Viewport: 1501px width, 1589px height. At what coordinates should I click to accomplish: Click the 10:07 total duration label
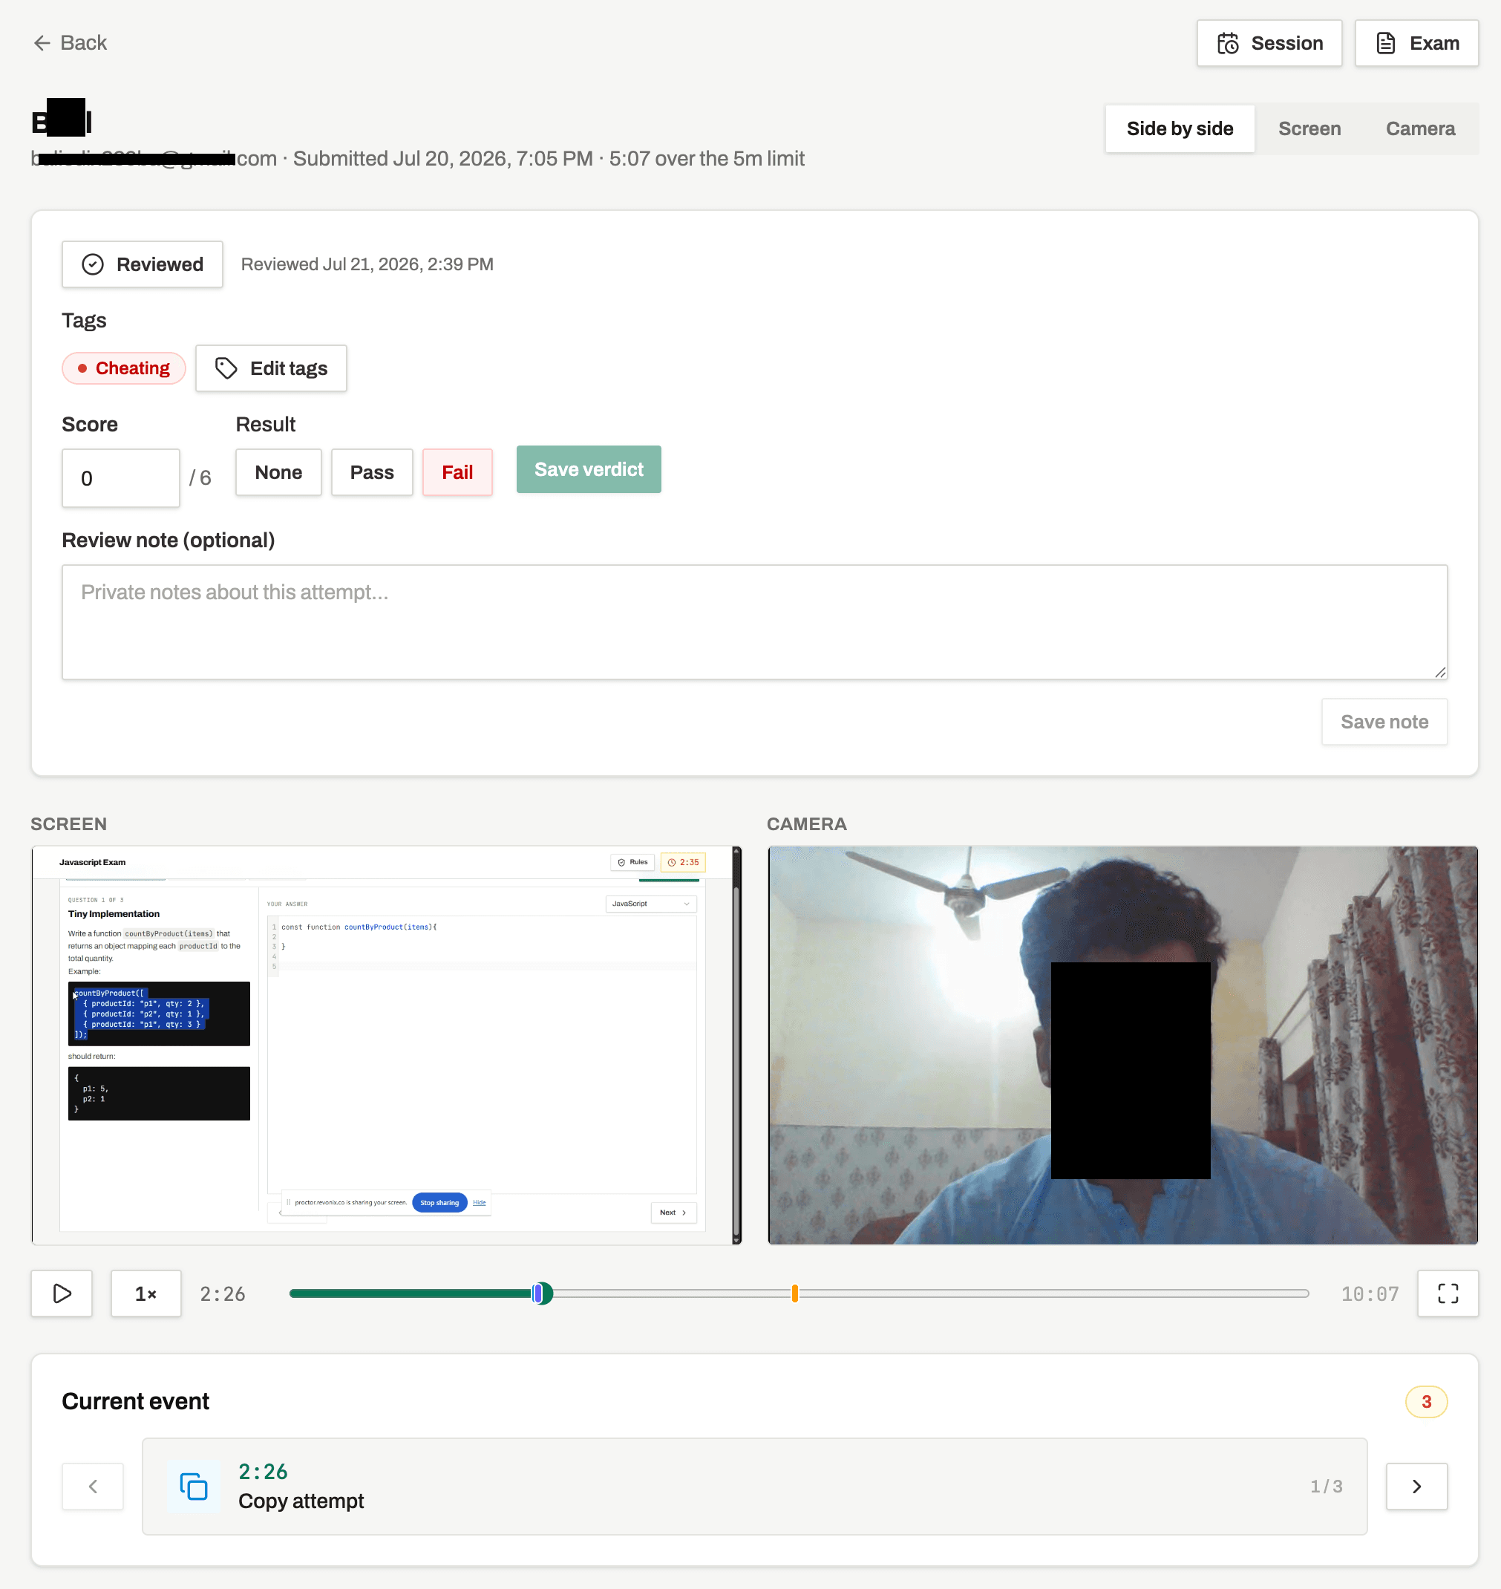(1370, 1293)
